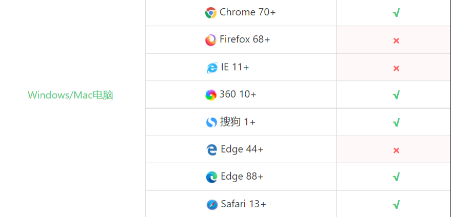Screen dimensions: 451x217
Task: Click the "Safari 13+" text label
Action: [243, 204]
